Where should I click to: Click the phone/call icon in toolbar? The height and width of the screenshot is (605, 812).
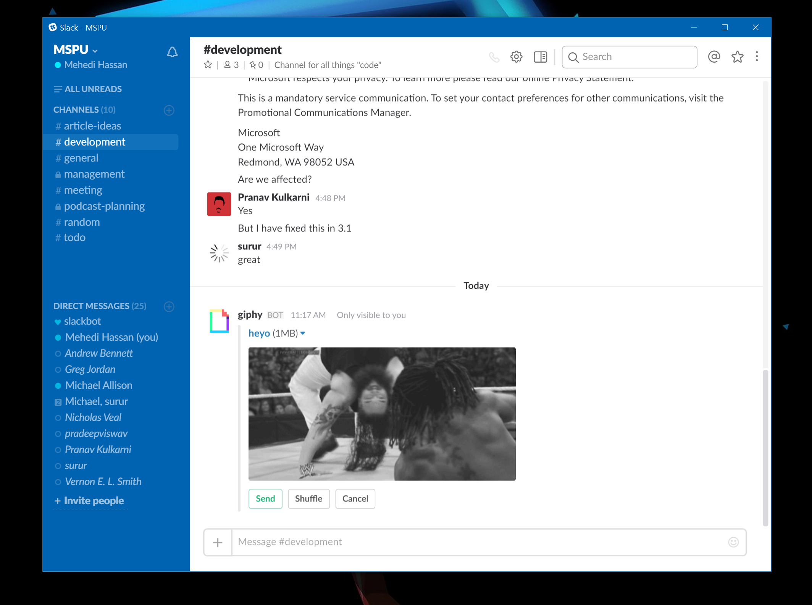(493, 57)
